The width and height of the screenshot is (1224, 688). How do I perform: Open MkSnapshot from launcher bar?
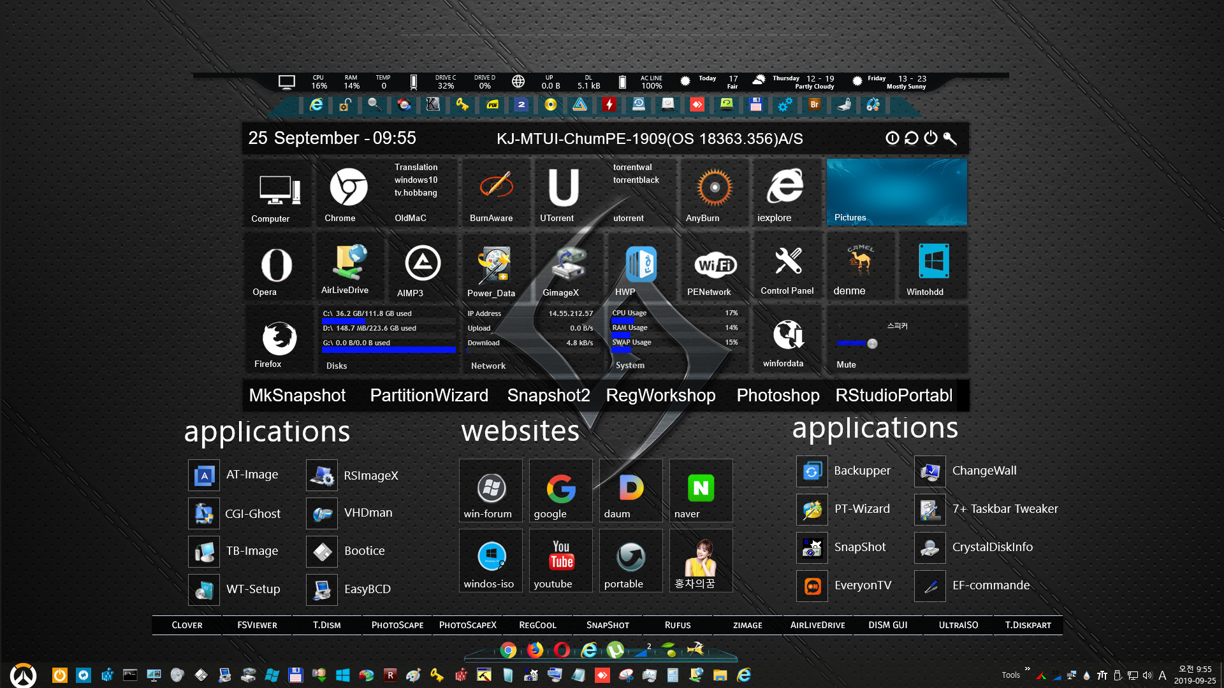point(297,396)
